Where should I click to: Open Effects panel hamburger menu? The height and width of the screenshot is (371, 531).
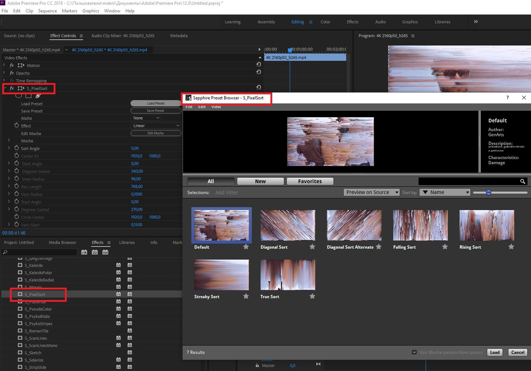109,243
